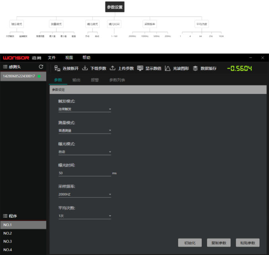Open the 测量模式 dropdown showing 普通测量
This screenshot has height=255, width=269.
pyautogui.click(x=85, y=130)
